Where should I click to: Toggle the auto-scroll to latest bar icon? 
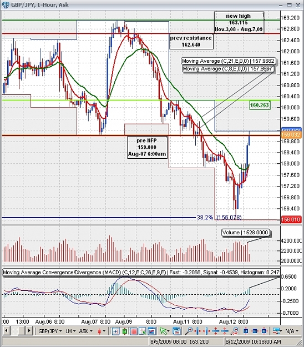(x=115, y=331)
